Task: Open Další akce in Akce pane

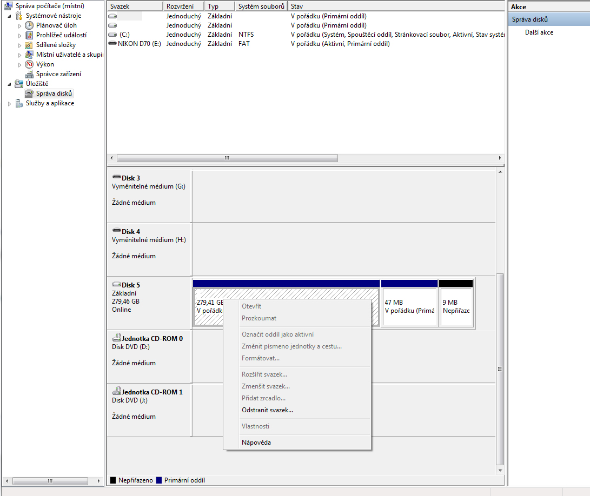Action: pyautogui.click(x=539, y=32)
